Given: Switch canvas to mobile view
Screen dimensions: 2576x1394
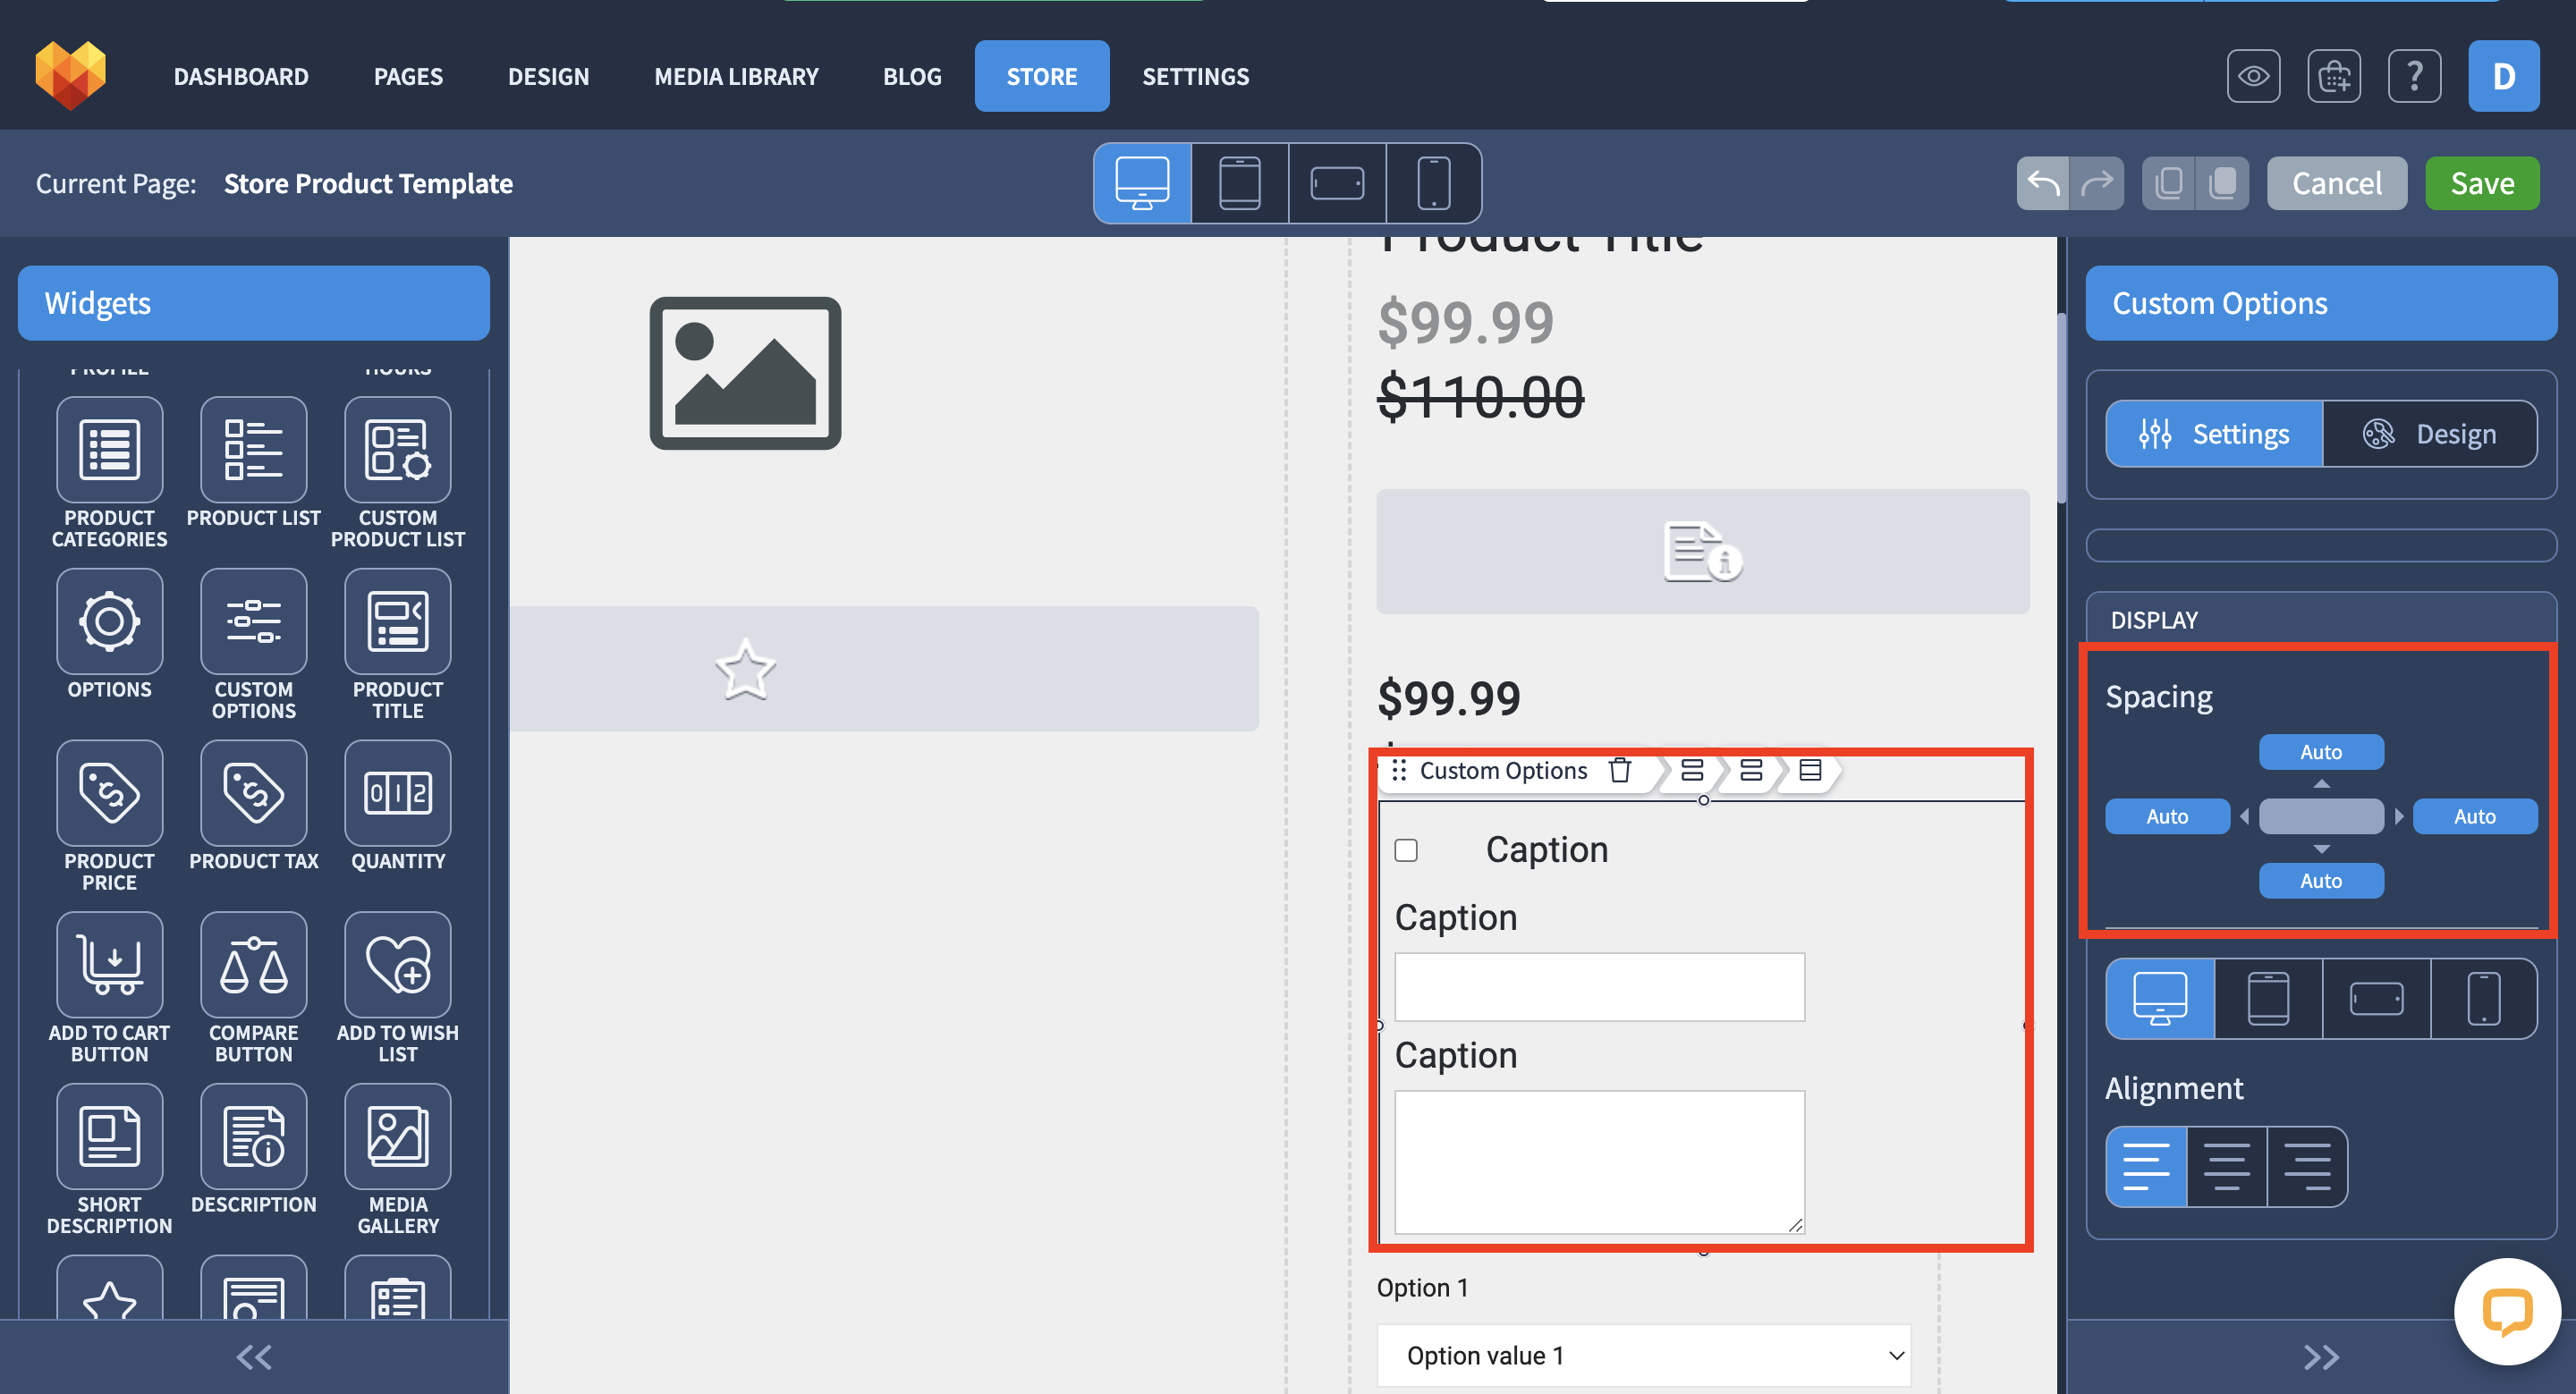Looking at the screenshot, I should [1433, 183].
